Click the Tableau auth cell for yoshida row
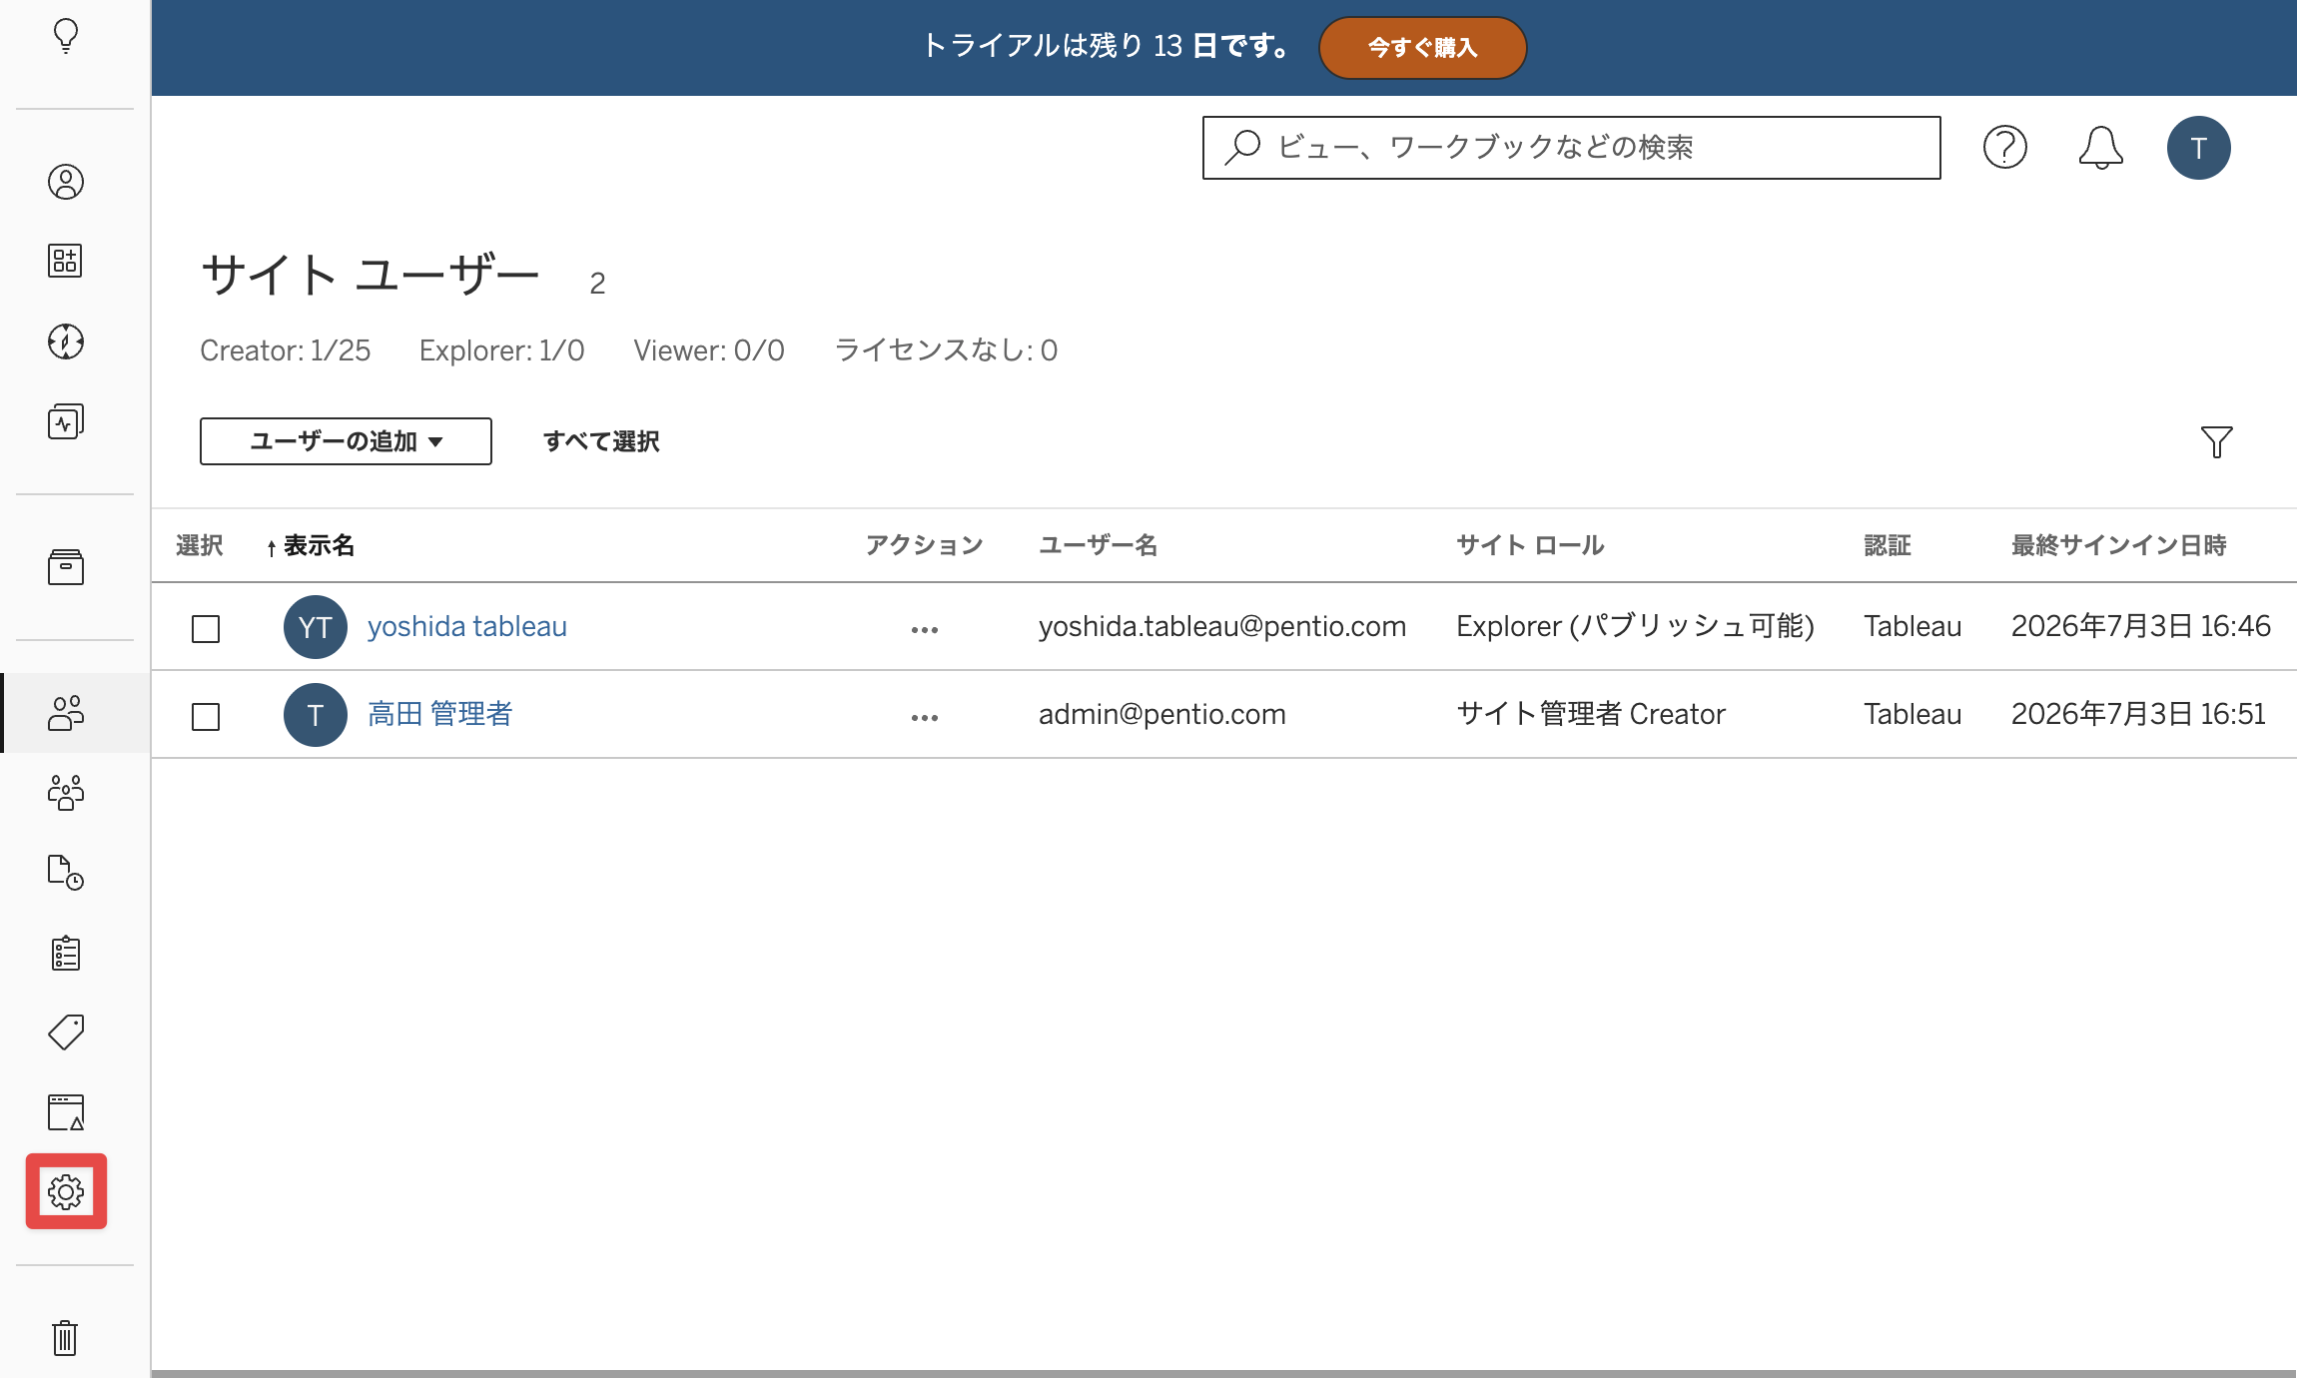This screenshot has width=2297, height=1378. (x=1913, y=626)
